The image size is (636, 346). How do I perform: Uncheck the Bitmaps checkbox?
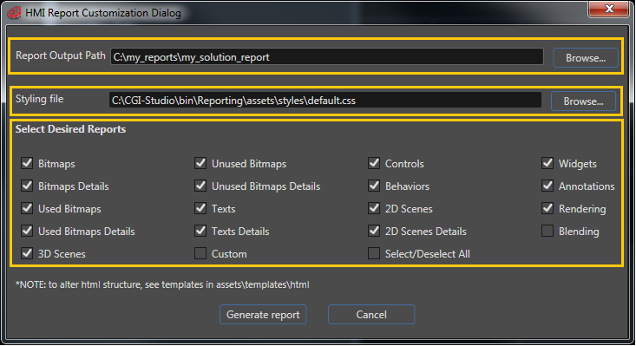27,163
